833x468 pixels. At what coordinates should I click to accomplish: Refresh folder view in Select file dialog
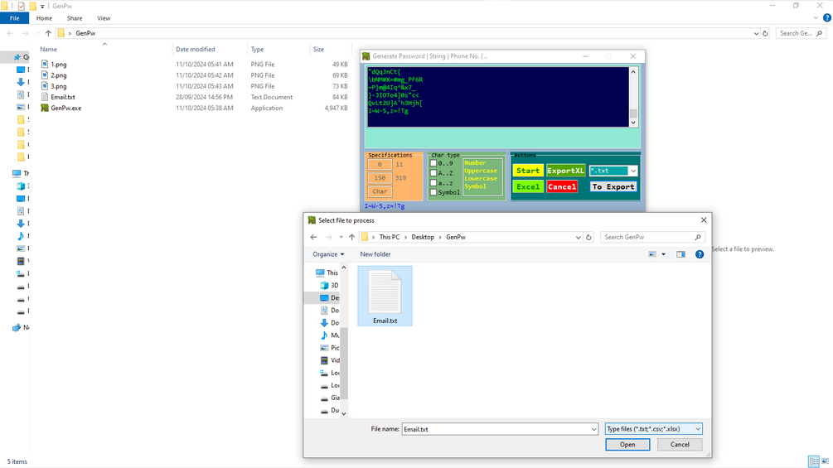point(588,237)
